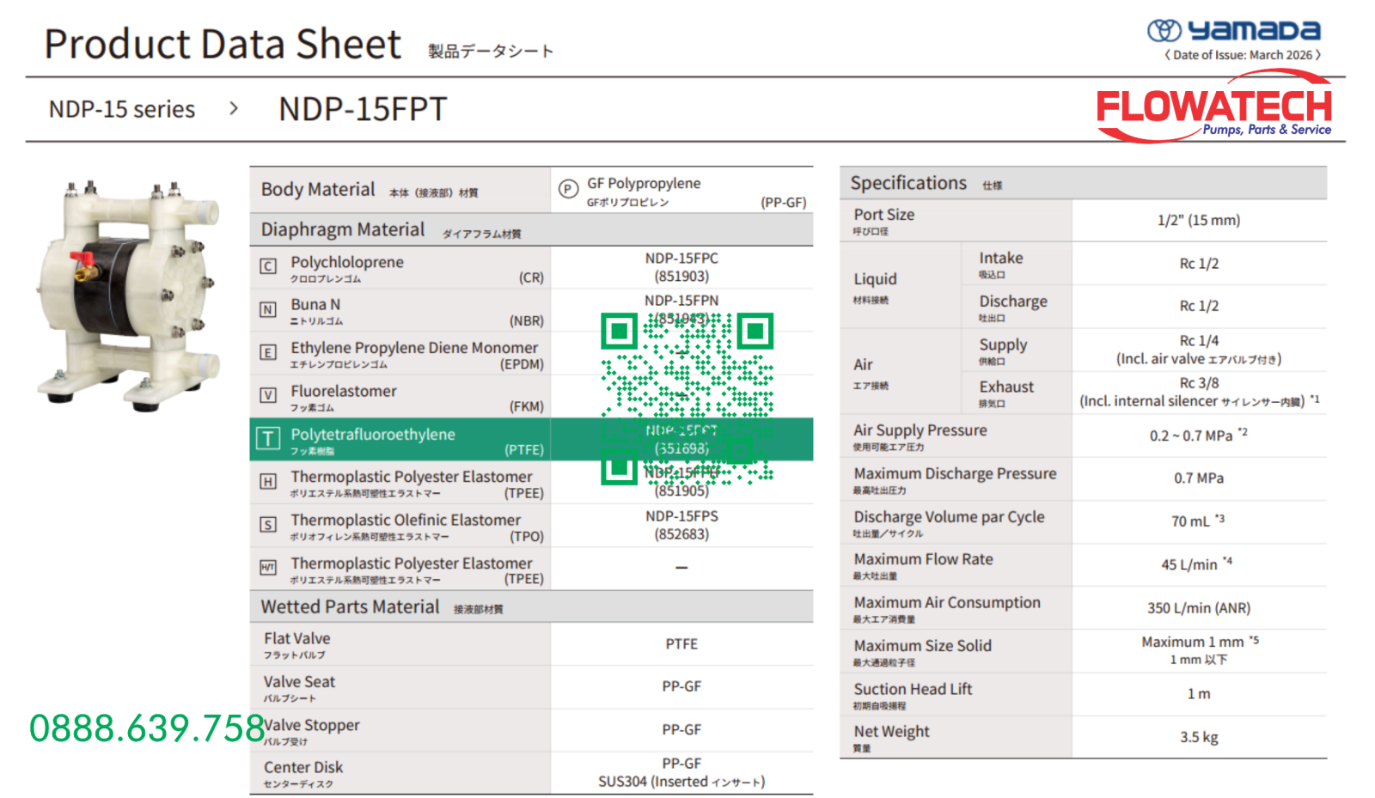Click the SUS304 (Inserted) value
1375x798 pixels.
(681, 782)
